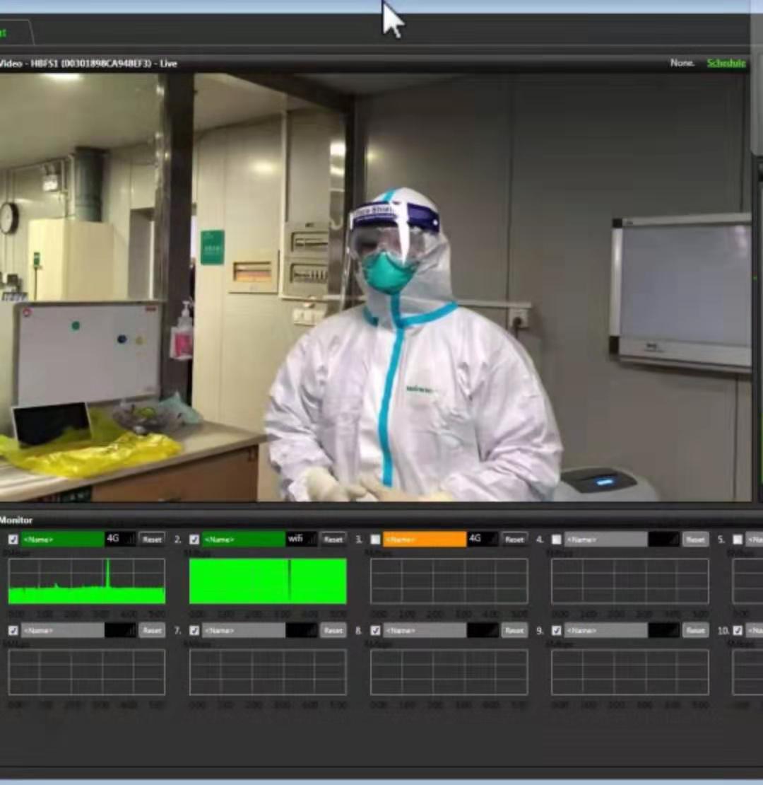Uncheck the checkbox for monitor channel 7
763x785 pixels.
(x=194, y=630)
